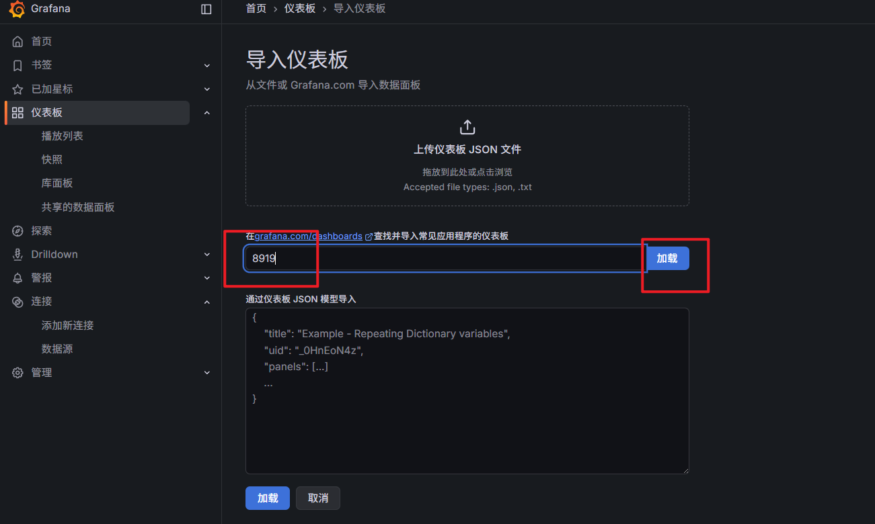The width and height of the screenshot is (875, 524).
Task: Click the 首页 home icon in sidebar
Action: tap(17, 42)
